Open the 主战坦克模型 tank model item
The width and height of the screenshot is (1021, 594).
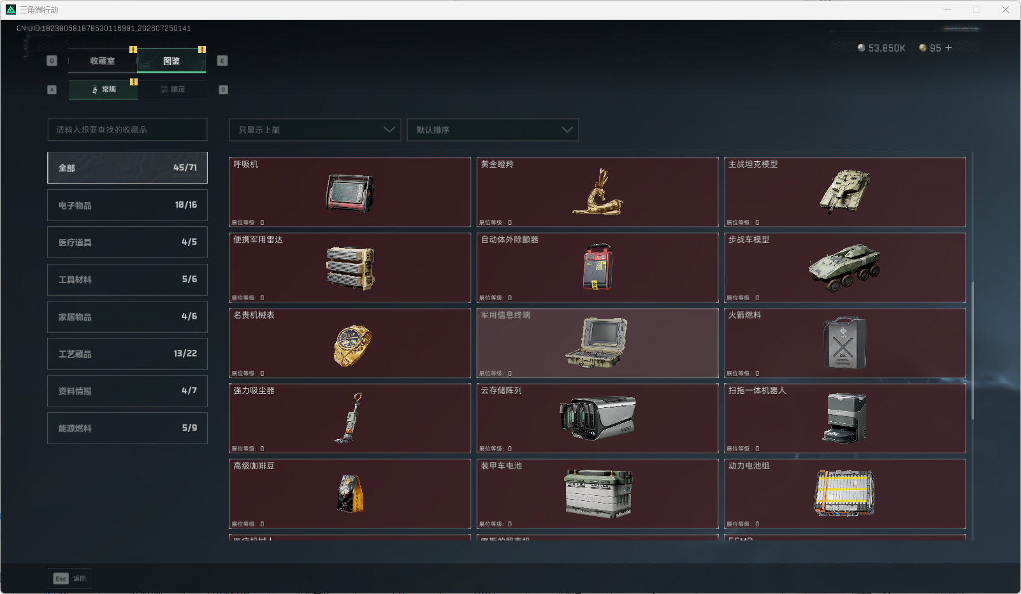click(845, 190)
